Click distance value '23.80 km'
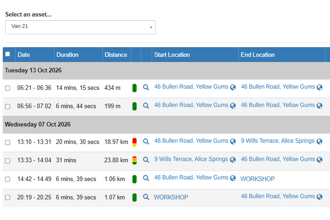Image resolution: width=330 pixels, height=220 pixels. click(x=116, y=160)
